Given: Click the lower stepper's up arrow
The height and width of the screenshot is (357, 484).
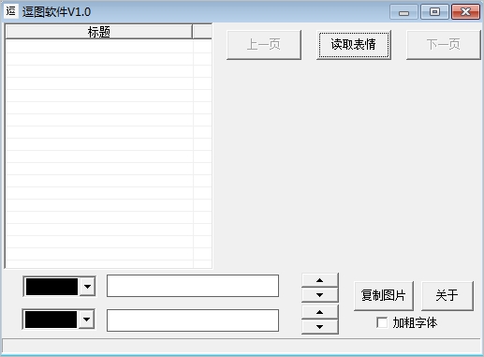Looking at the screenshot, I should [x=320, y=312].
